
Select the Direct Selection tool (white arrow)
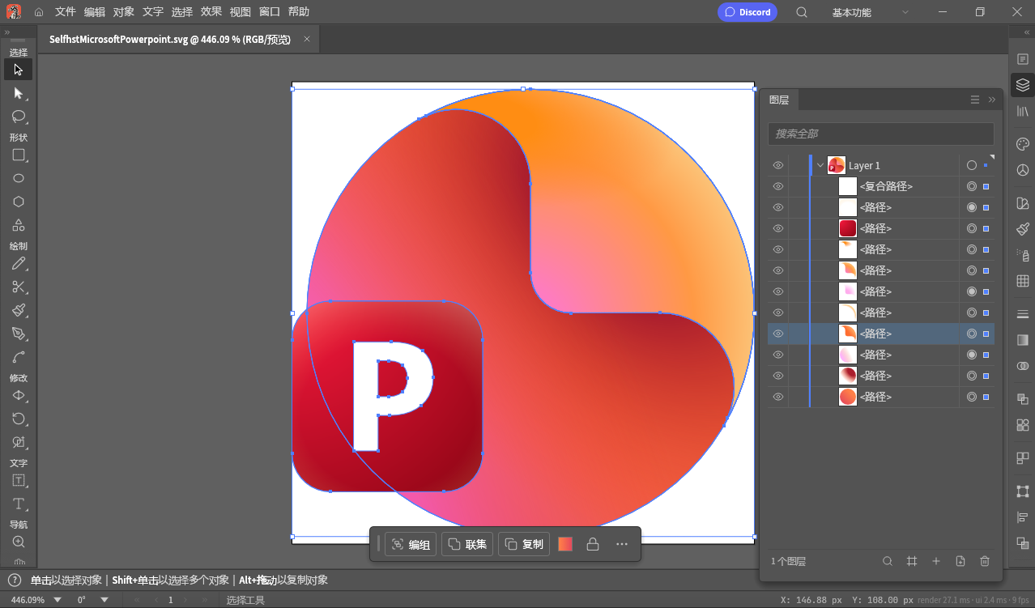[x=18, y=93]
